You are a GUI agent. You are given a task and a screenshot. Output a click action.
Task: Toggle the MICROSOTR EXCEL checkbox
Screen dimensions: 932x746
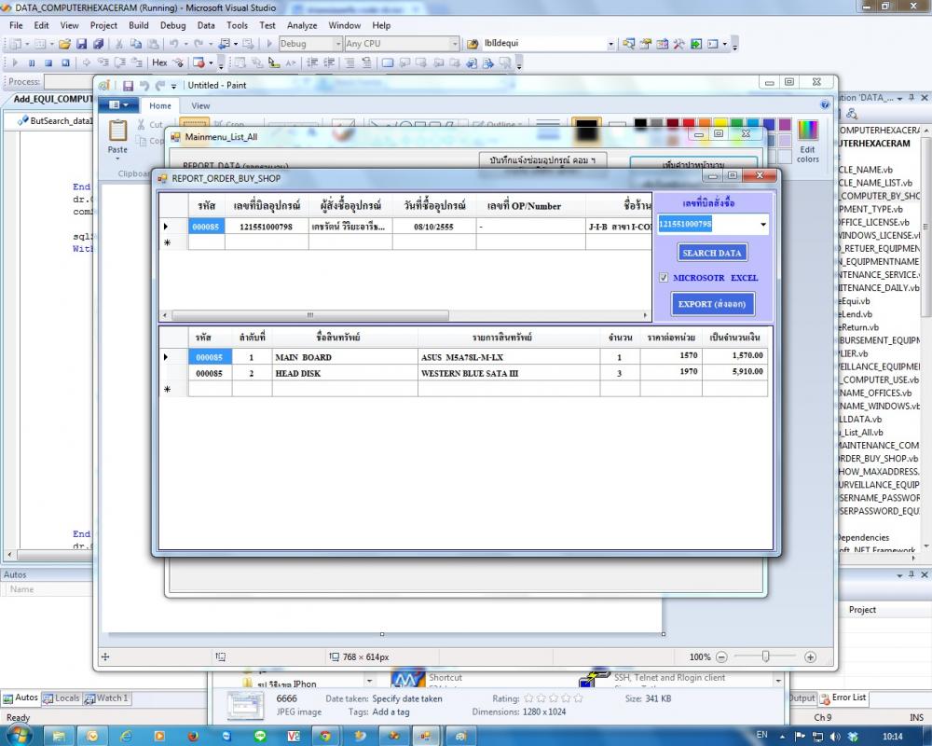(664, 277)
